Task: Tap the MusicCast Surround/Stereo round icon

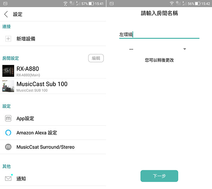Action: (x=8, y=147)
